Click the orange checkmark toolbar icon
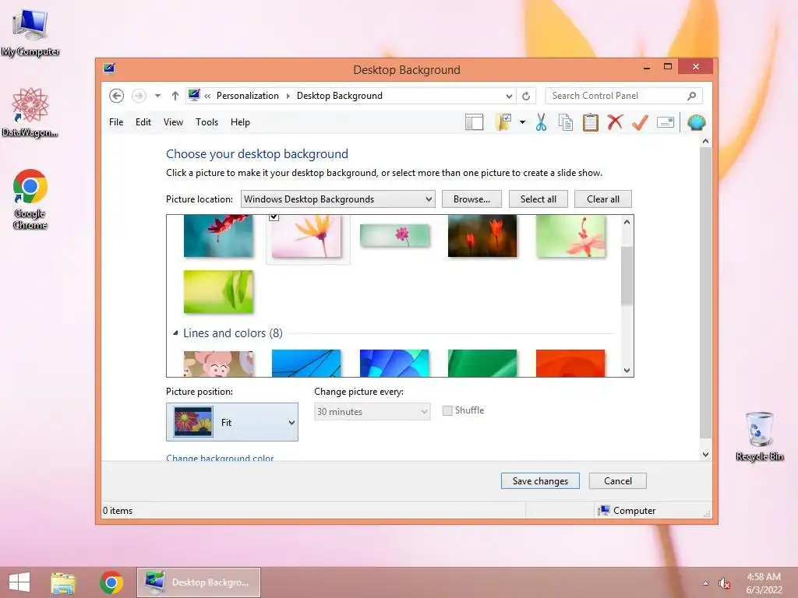 (641, 122)
